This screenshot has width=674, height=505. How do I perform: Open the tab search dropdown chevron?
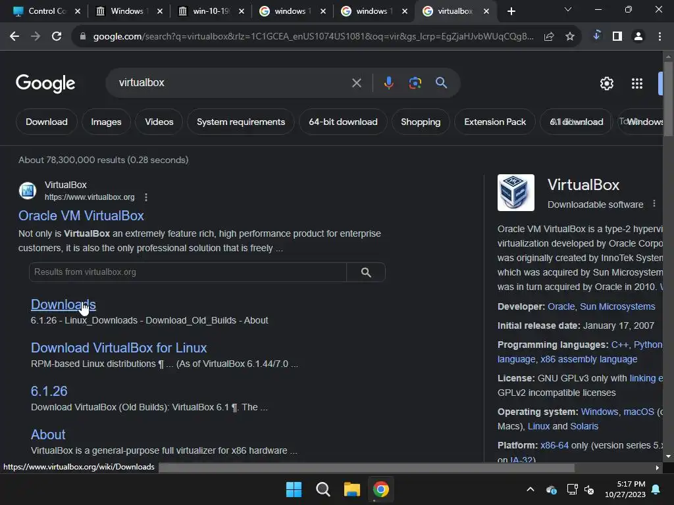point(568,9)
